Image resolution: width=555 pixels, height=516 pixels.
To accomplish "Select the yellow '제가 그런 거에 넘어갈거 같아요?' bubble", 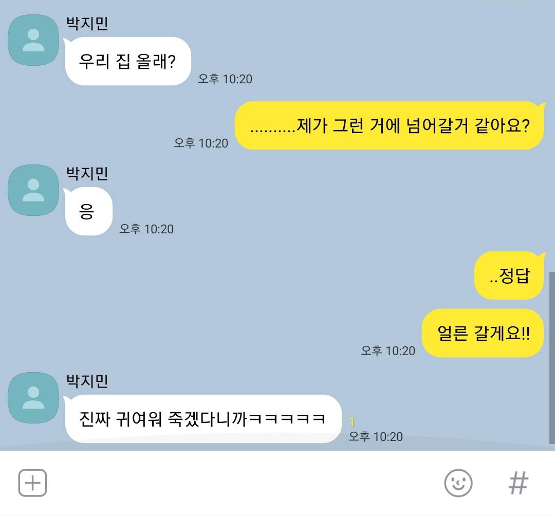I will point(390,125).
